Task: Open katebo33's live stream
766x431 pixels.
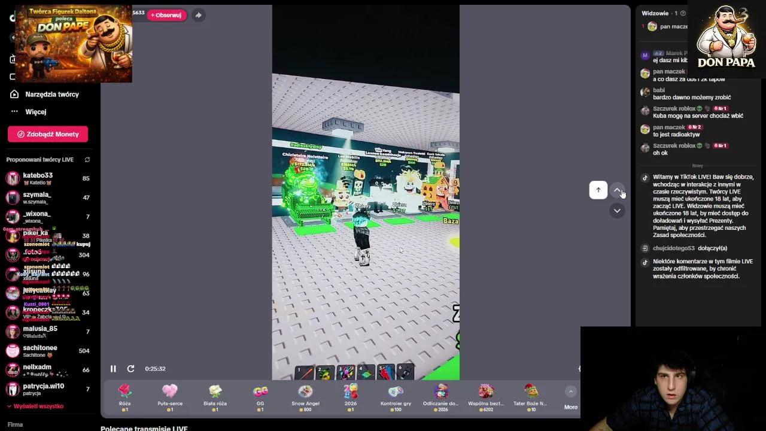Action: tap(48, 178)
